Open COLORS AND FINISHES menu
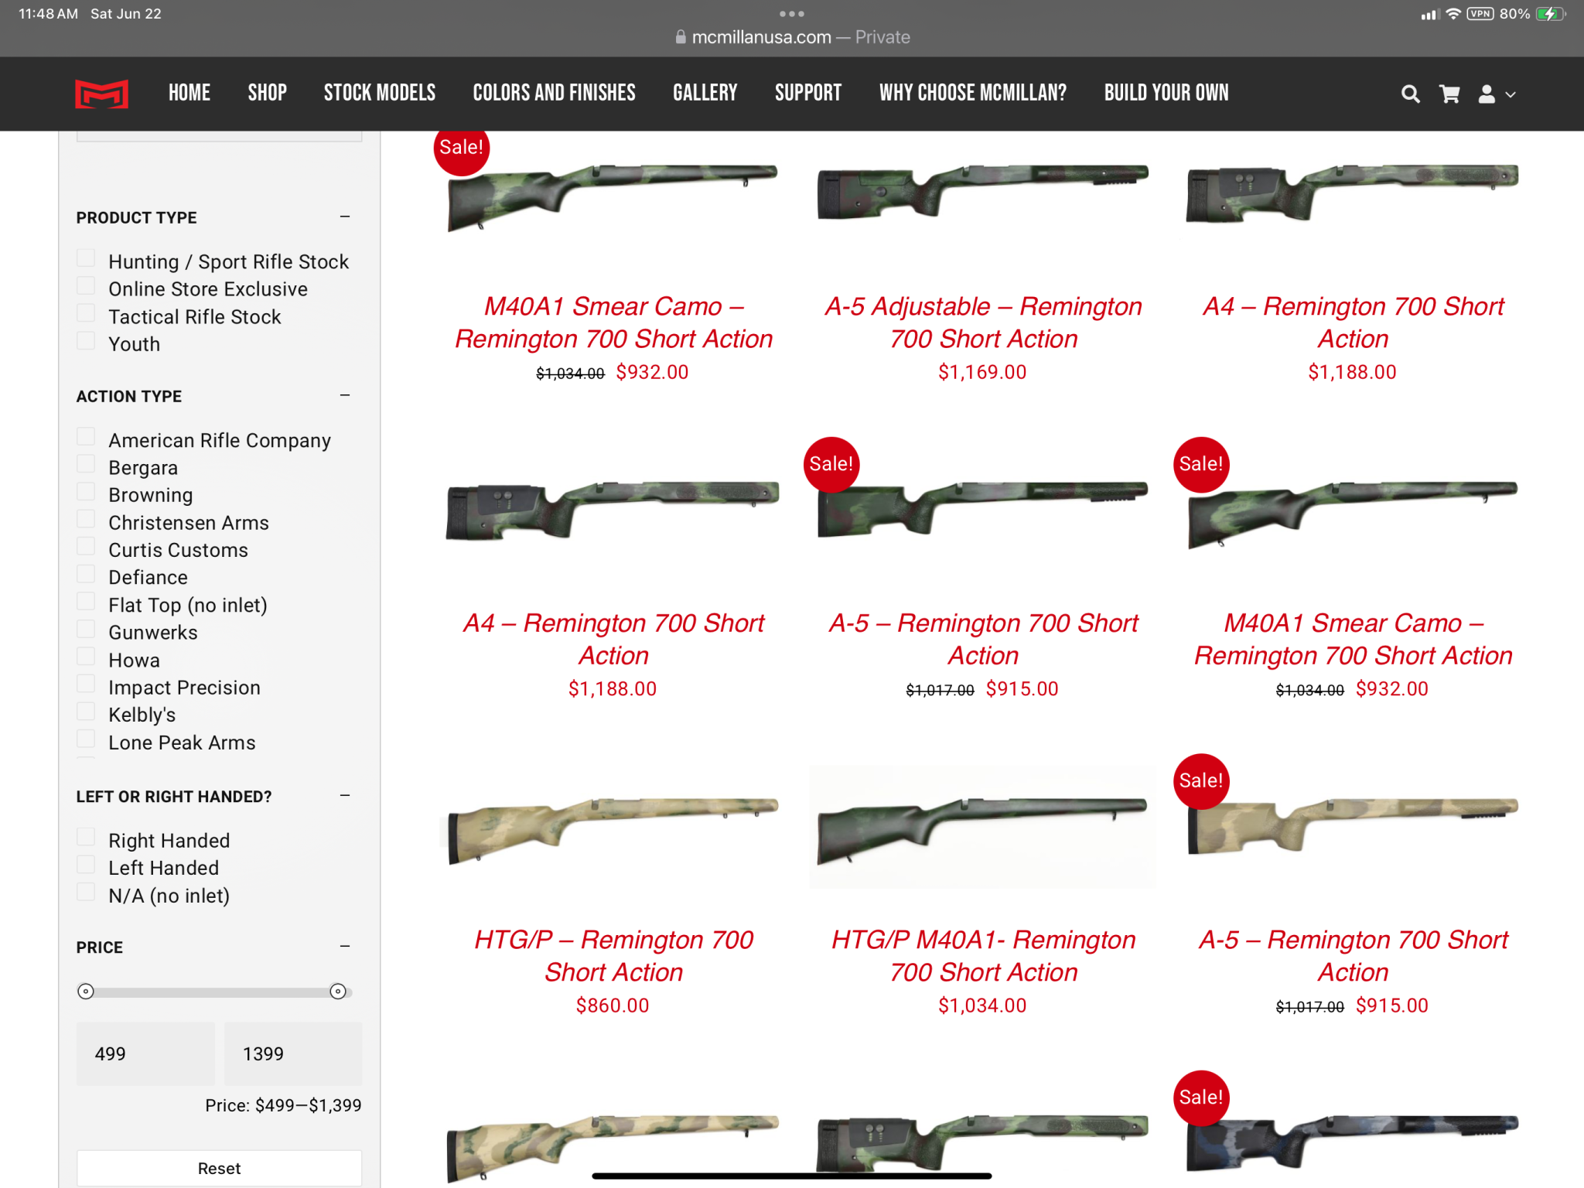The height and width of the screenshot is (1188, 1584). 554,94
